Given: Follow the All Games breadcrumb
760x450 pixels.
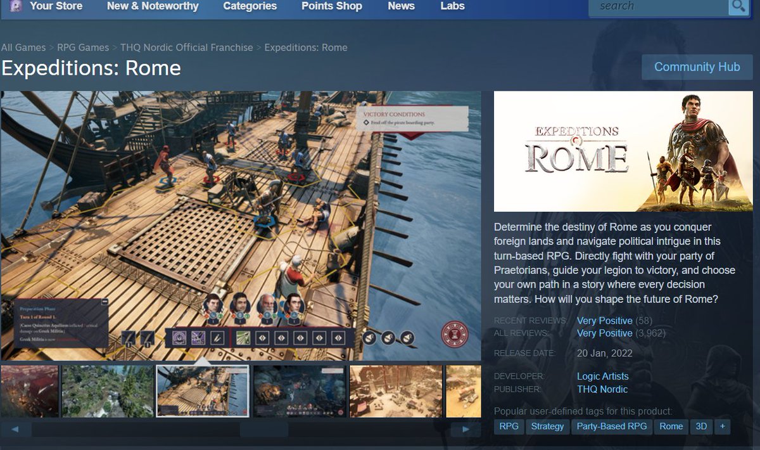Looking at the screenshot, I should click(23, 48).
